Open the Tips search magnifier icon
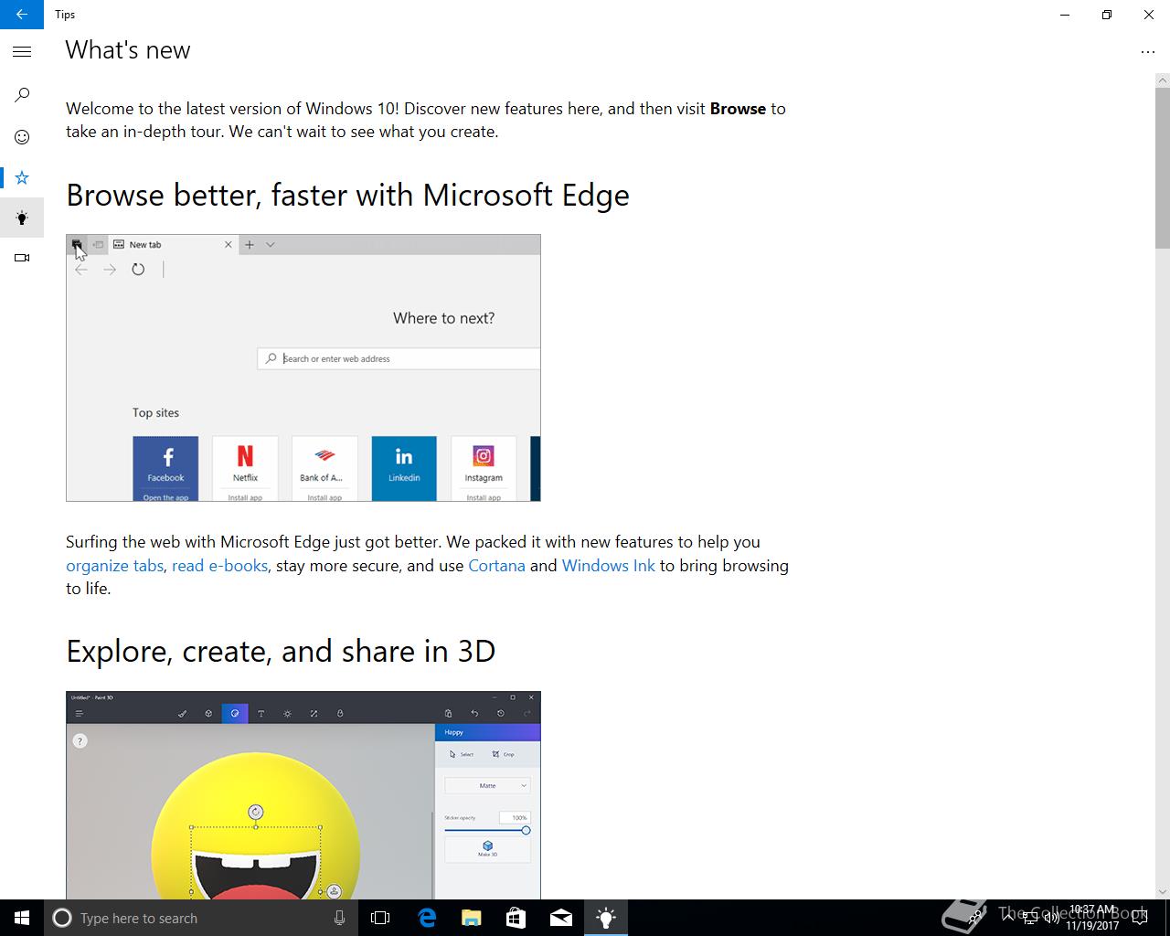 (22, 95)
